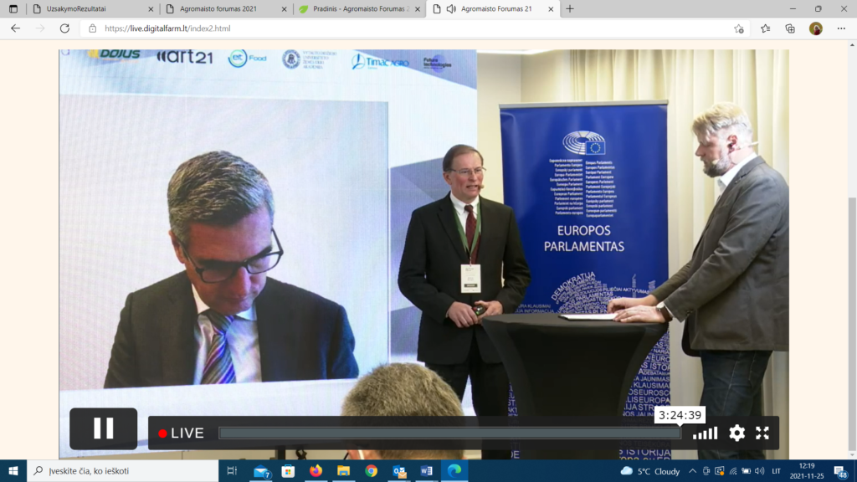Open File Explorer from taskbar

pos(343,470)
